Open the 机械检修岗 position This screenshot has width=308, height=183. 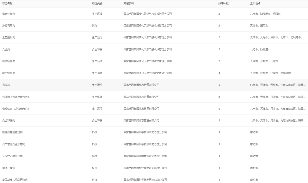click(x=9, y=61)
